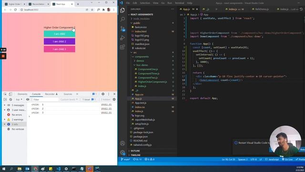Click the I am child teal button
Image resolution: width=305 pixels, height=172 pixels.
click(59, 34)
